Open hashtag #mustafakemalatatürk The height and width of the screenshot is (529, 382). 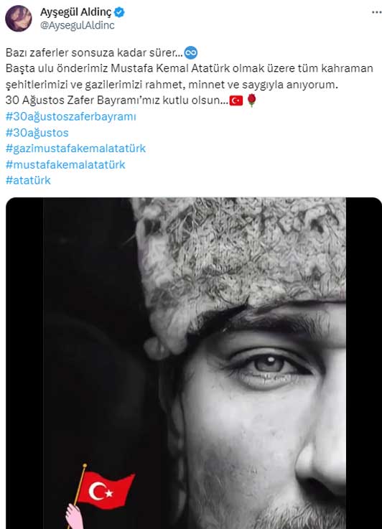point(65,164)
